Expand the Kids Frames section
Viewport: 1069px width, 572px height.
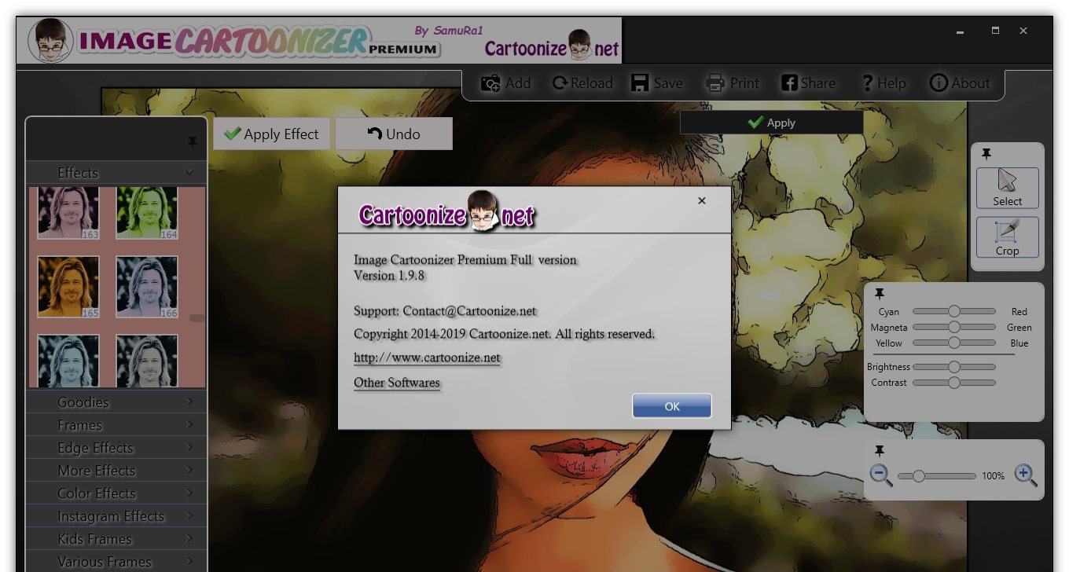coord(116,539)
